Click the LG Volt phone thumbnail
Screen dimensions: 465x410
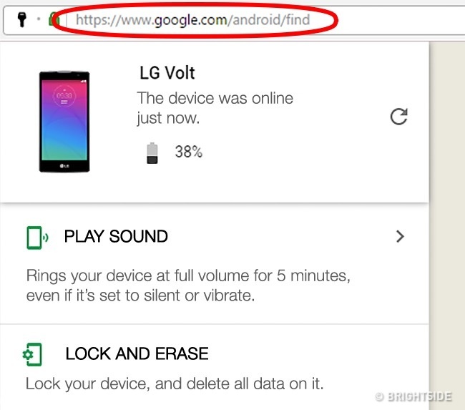coord(64,122)
